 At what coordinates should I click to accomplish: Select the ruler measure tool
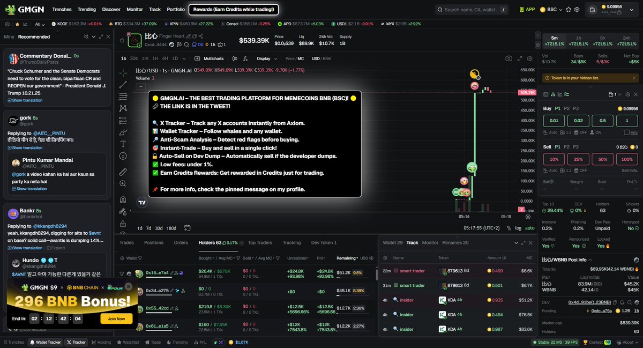point(123,172)
